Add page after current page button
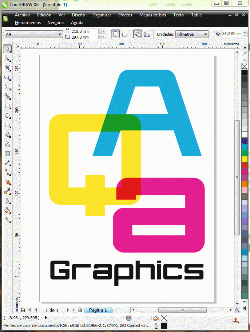This screenshot has height=332, width=250. [80, 310]
